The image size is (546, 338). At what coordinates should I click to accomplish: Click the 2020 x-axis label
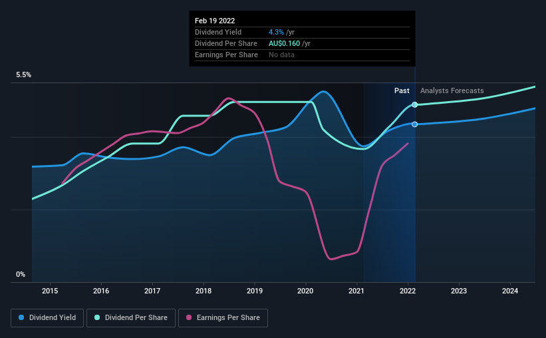[x=305, y=291]
